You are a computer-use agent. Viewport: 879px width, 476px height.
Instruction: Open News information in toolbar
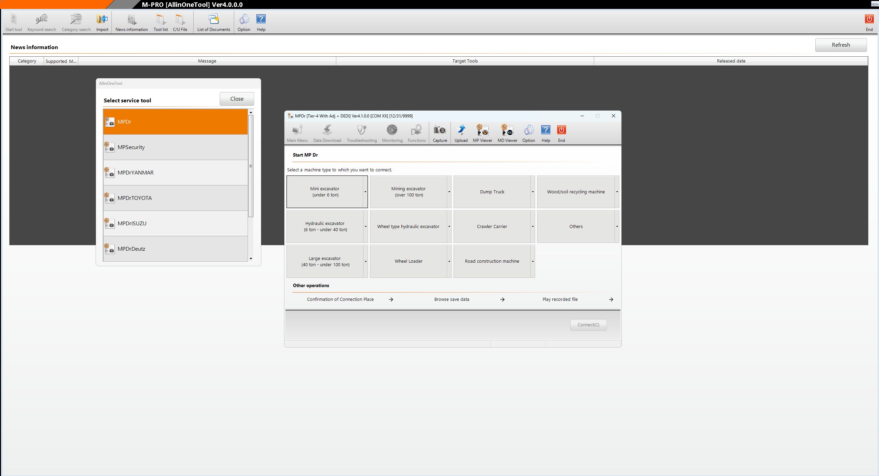coord(132,23)
